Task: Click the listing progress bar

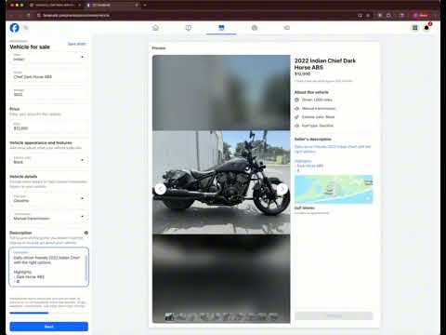Action: pos(49,313)
